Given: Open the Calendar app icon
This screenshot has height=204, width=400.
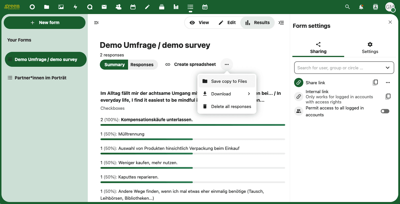Looking at the screenshot, I should point(133,7).
